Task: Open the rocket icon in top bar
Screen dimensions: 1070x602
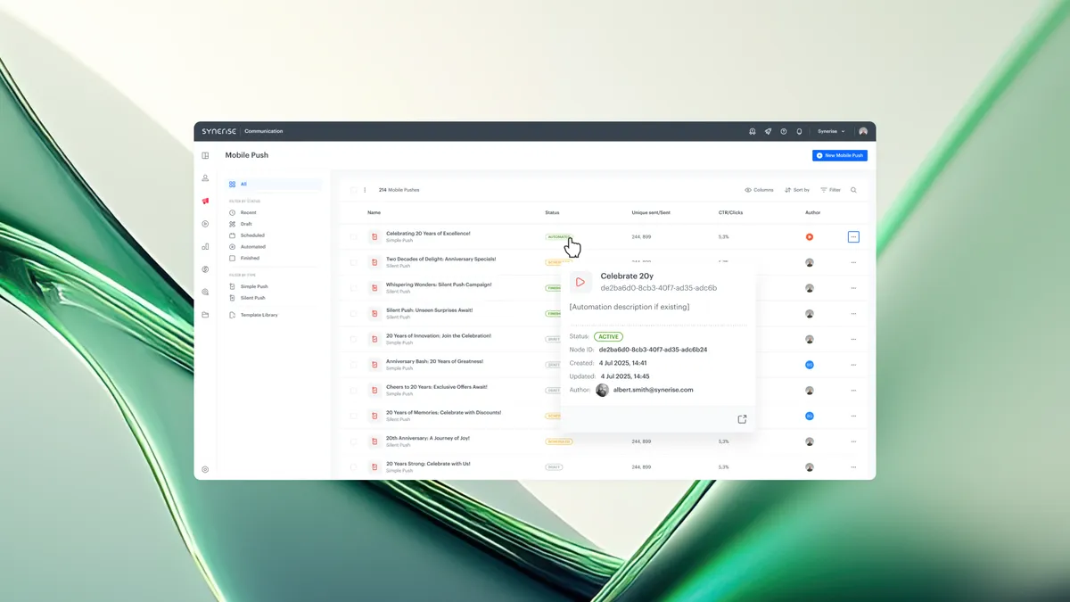Action: 768,131
